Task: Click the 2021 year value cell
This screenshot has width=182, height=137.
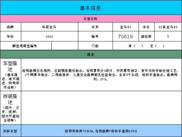Action: 49,36
